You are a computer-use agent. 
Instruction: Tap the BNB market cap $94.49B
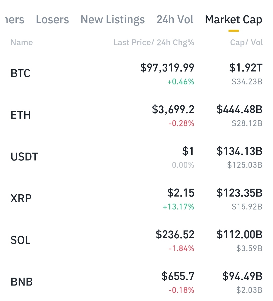[x=242, y=276]
